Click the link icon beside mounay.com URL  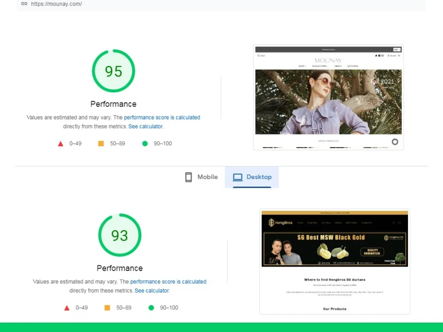pyautogui.click(x=24, y=4)
